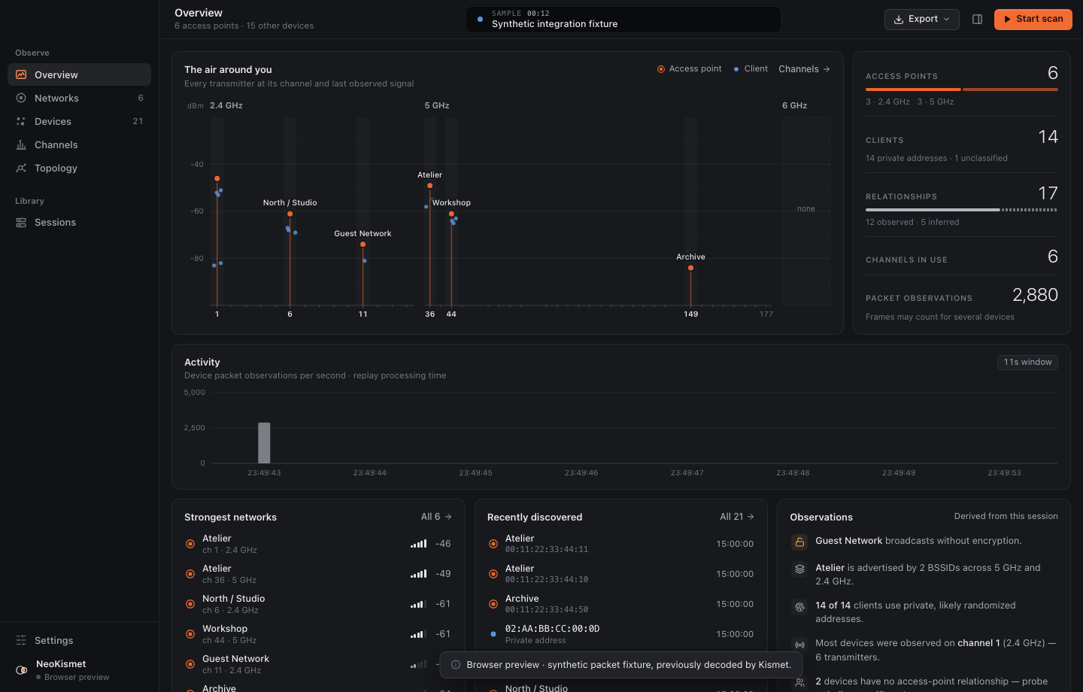
Task: Click the Workshop access point marker
Action: pyautogui.click(x=451, y=214)
